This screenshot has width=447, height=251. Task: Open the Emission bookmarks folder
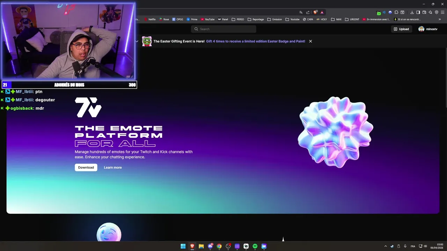click(274, 19)
